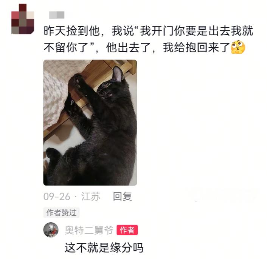Tap the blurred commenter username

[x=56, y=15]
